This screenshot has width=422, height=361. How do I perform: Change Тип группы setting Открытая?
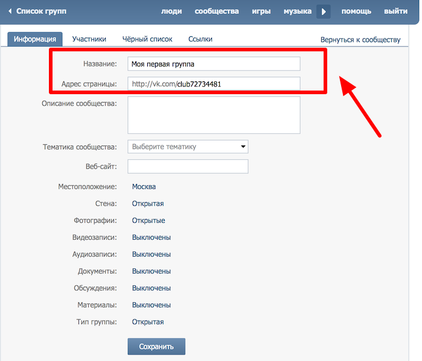point(148,322)
